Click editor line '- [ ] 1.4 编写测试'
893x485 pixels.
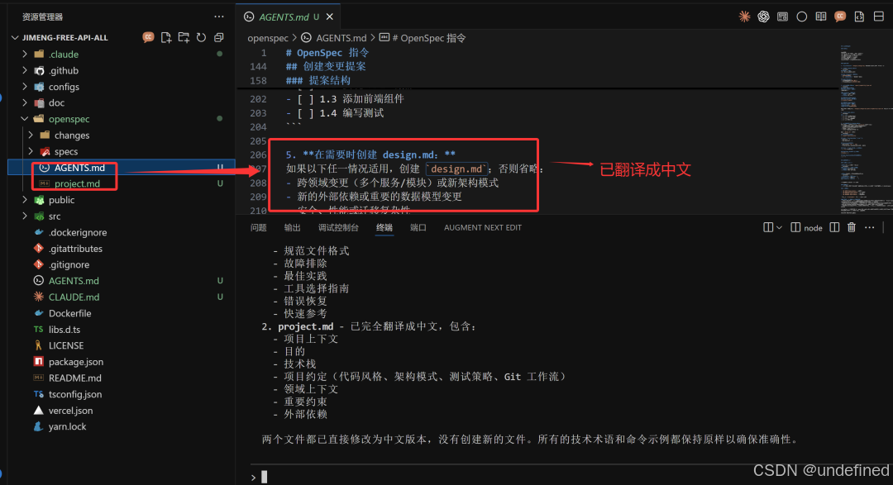coord(335,113)
